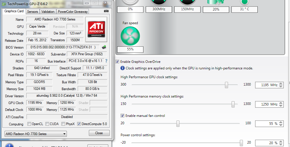290x147 pixels.
Task: Click the GPU clock slider handle
Action: 226,85
